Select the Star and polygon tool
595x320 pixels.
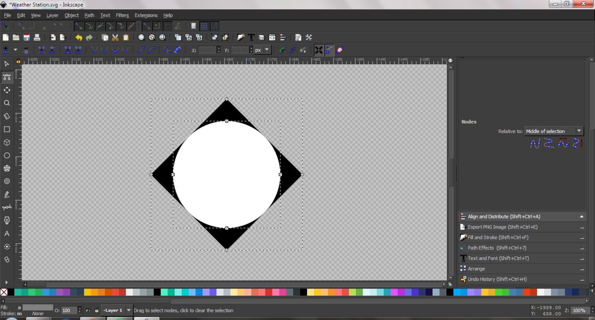7,168
